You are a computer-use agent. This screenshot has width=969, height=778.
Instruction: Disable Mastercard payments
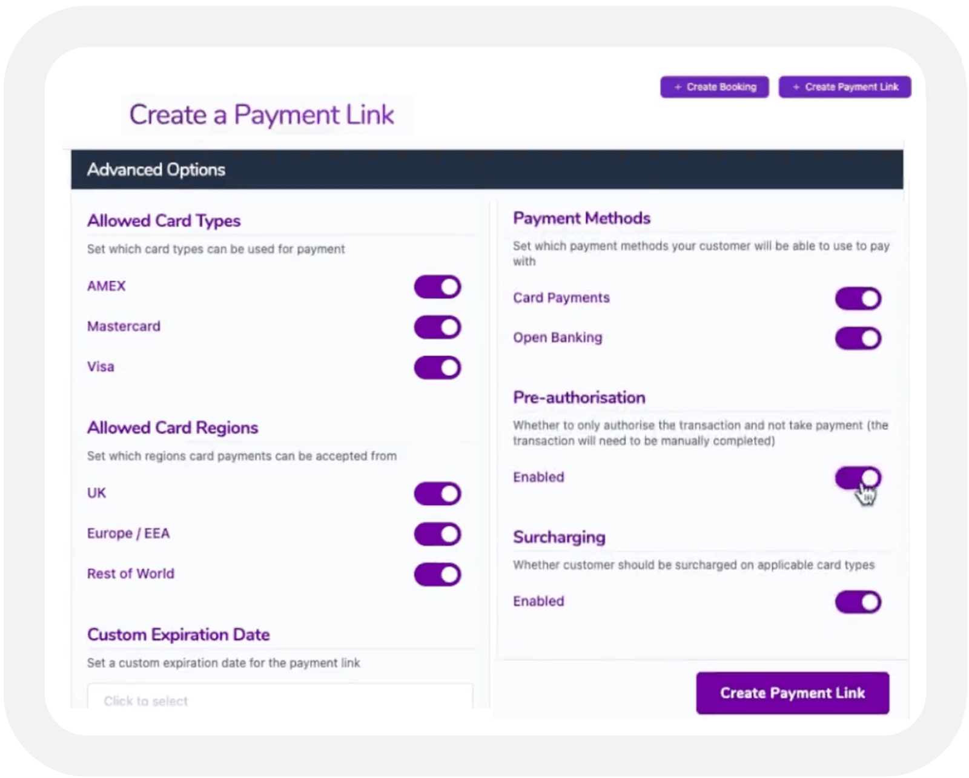[437, 327]
